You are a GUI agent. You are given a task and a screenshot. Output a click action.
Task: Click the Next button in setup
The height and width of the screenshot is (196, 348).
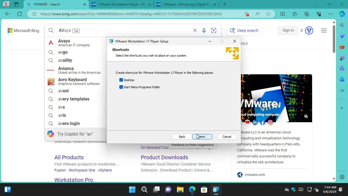click(202, 137)
